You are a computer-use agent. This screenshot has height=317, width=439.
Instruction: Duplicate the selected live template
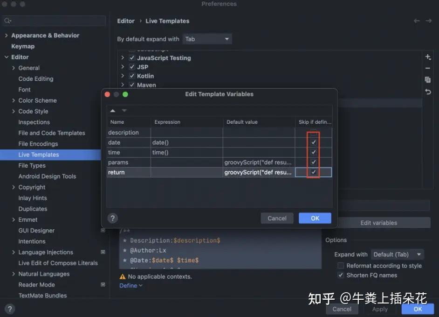[x=428, y=80]
